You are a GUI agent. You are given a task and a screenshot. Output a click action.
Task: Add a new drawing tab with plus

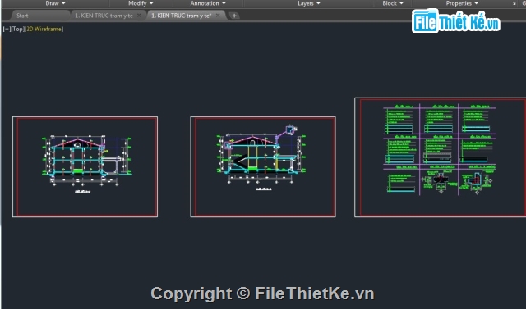coord(234,16)
